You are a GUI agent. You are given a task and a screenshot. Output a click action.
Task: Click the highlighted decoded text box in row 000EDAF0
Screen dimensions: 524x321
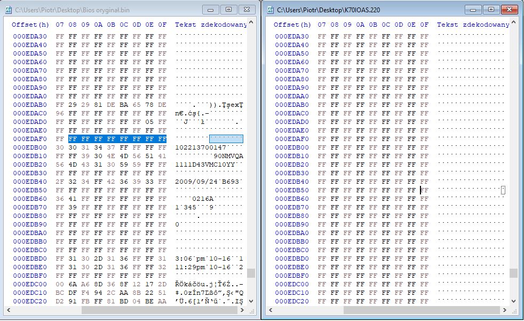pos(226,139)
